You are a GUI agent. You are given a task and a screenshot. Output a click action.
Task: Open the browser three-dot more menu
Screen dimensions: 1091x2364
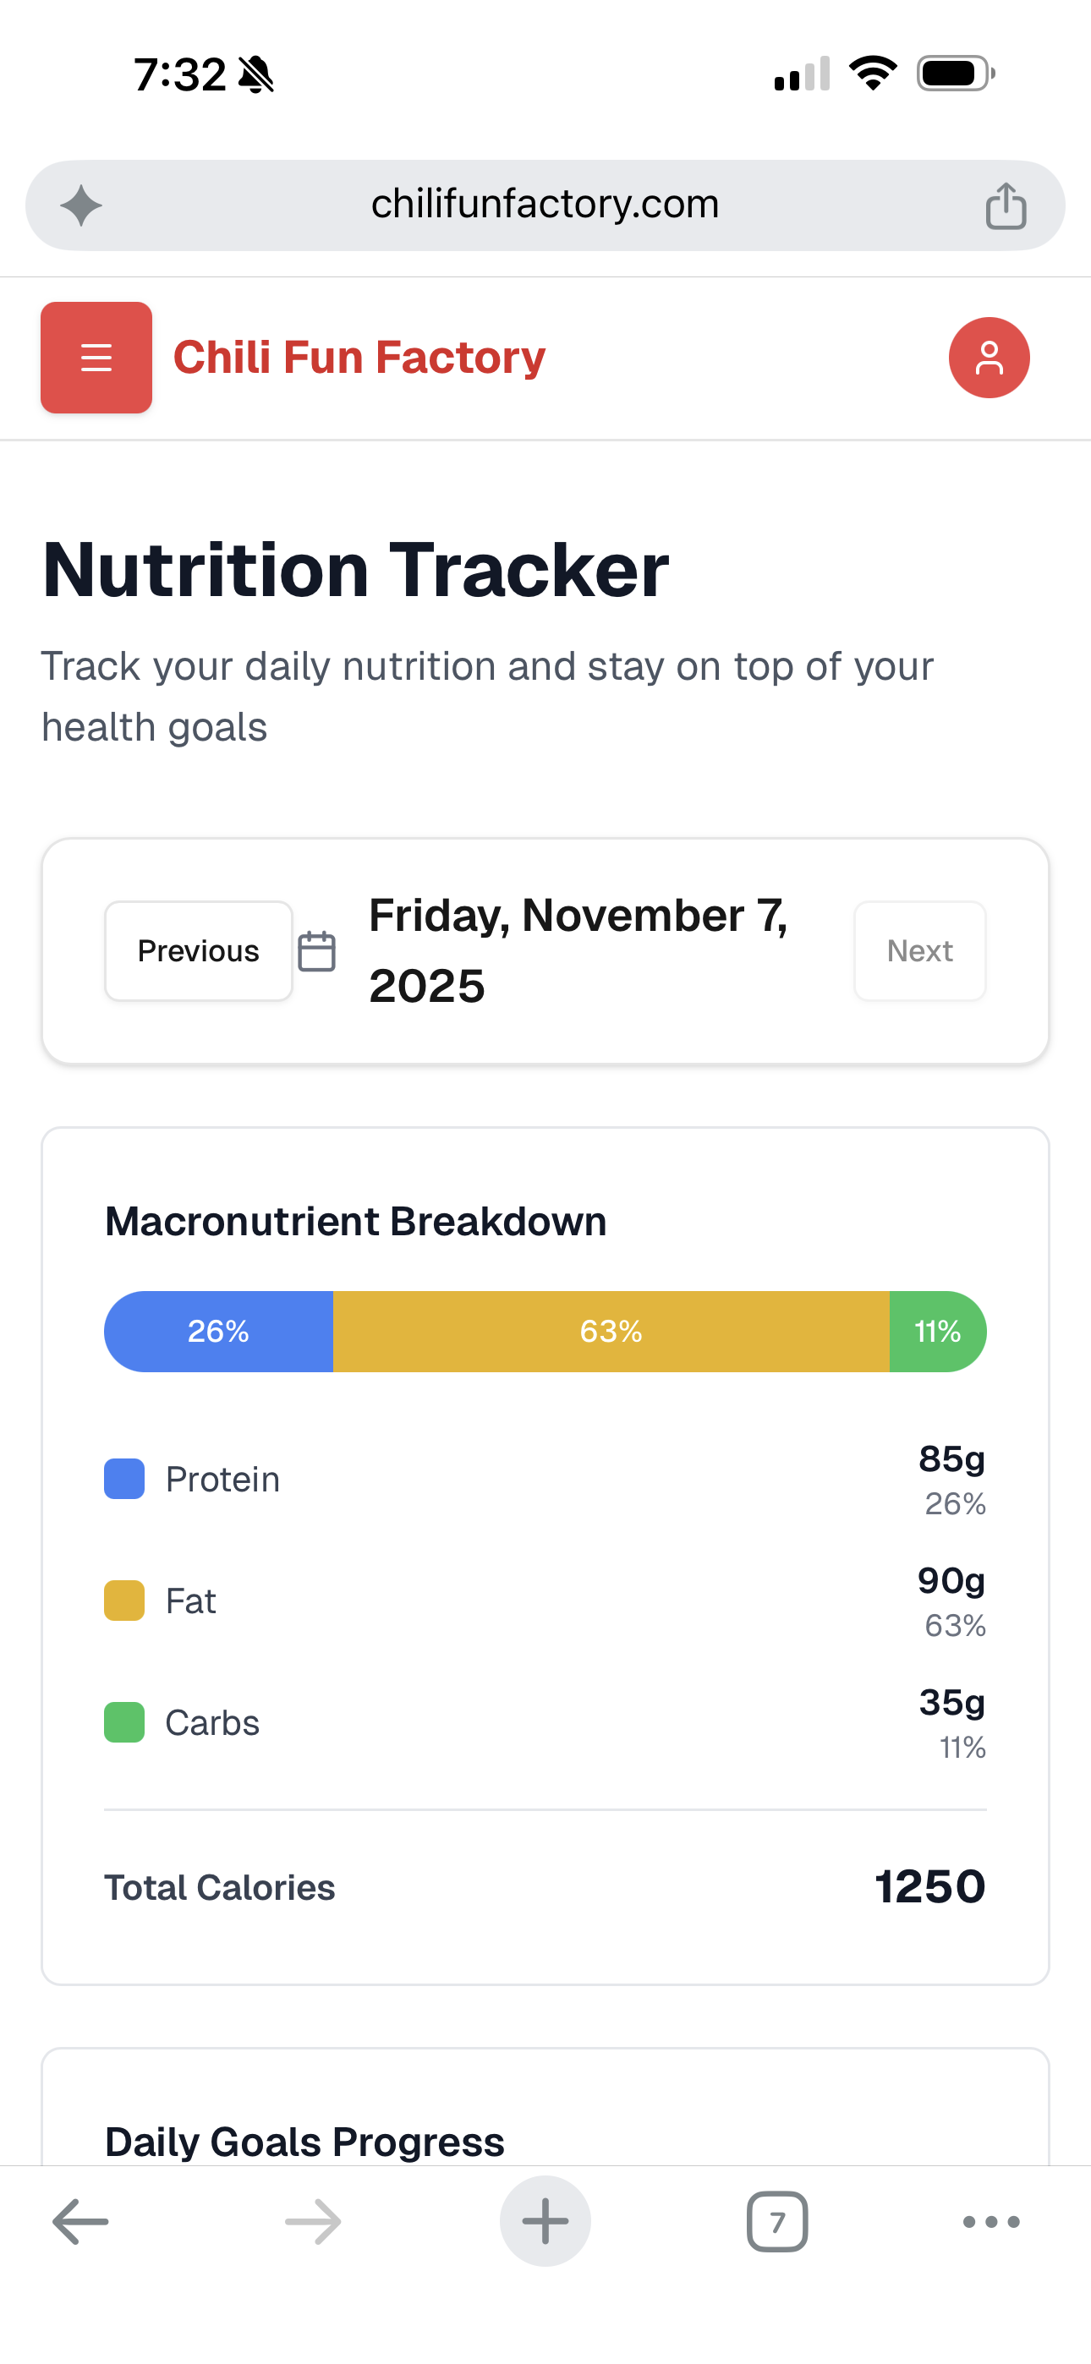pos(991,2222)
